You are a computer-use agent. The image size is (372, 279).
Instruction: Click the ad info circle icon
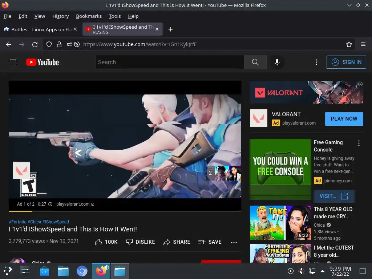pyautogui.click(x=50, y=204)
